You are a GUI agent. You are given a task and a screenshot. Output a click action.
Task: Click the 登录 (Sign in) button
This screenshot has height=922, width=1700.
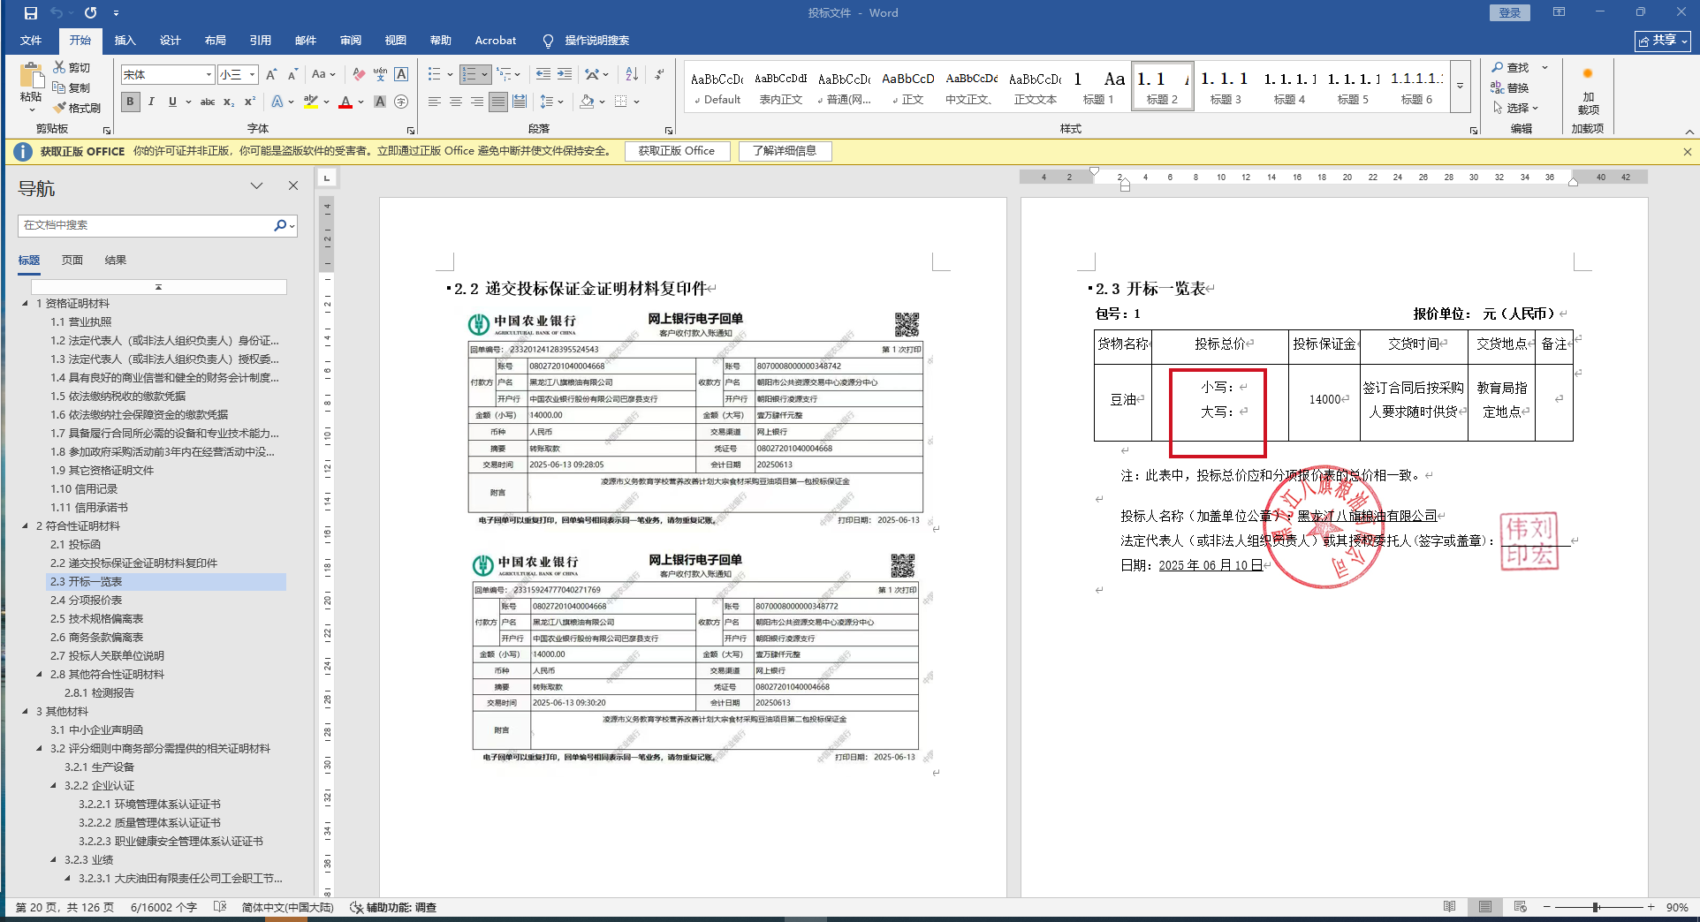click(1510, 12)
